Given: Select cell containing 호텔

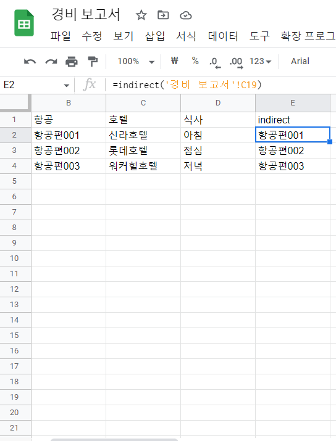Looking at the screenshot, I should pos(143,120).
